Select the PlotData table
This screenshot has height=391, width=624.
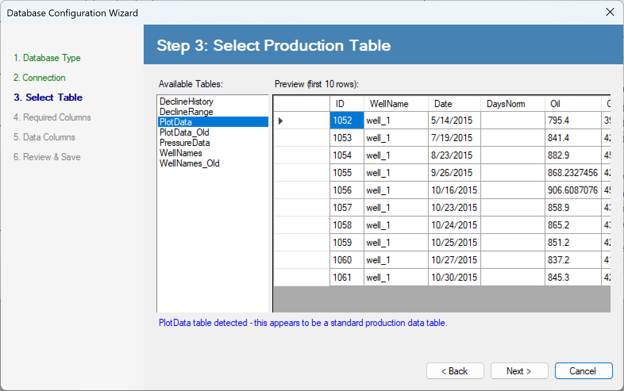coord(213,122)
